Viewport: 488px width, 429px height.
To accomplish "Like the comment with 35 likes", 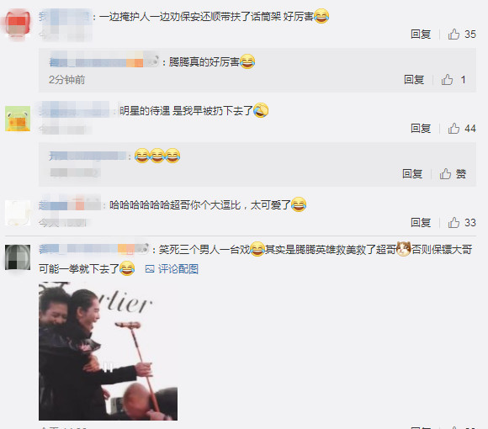I will coord(454,34).
